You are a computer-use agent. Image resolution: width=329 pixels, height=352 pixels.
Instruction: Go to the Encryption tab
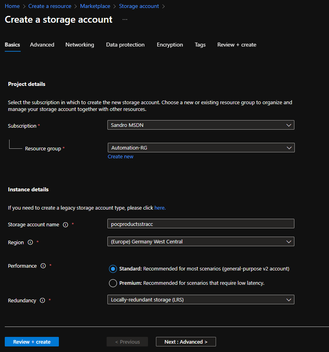pyautogui.click(x=170, y=45)
